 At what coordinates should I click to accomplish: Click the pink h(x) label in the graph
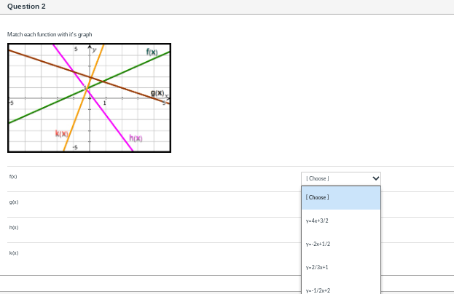tap(136, 138)
